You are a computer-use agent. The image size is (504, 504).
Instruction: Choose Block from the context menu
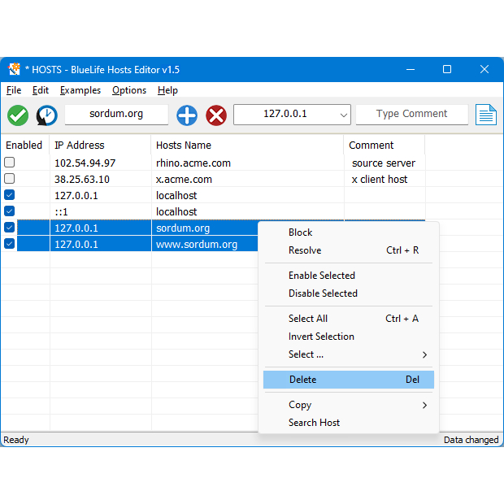pos(349,232)
